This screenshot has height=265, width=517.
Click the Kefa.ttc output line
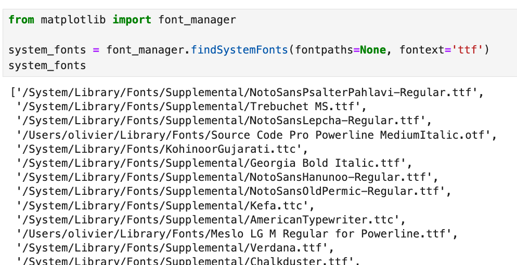pos(166,206)
